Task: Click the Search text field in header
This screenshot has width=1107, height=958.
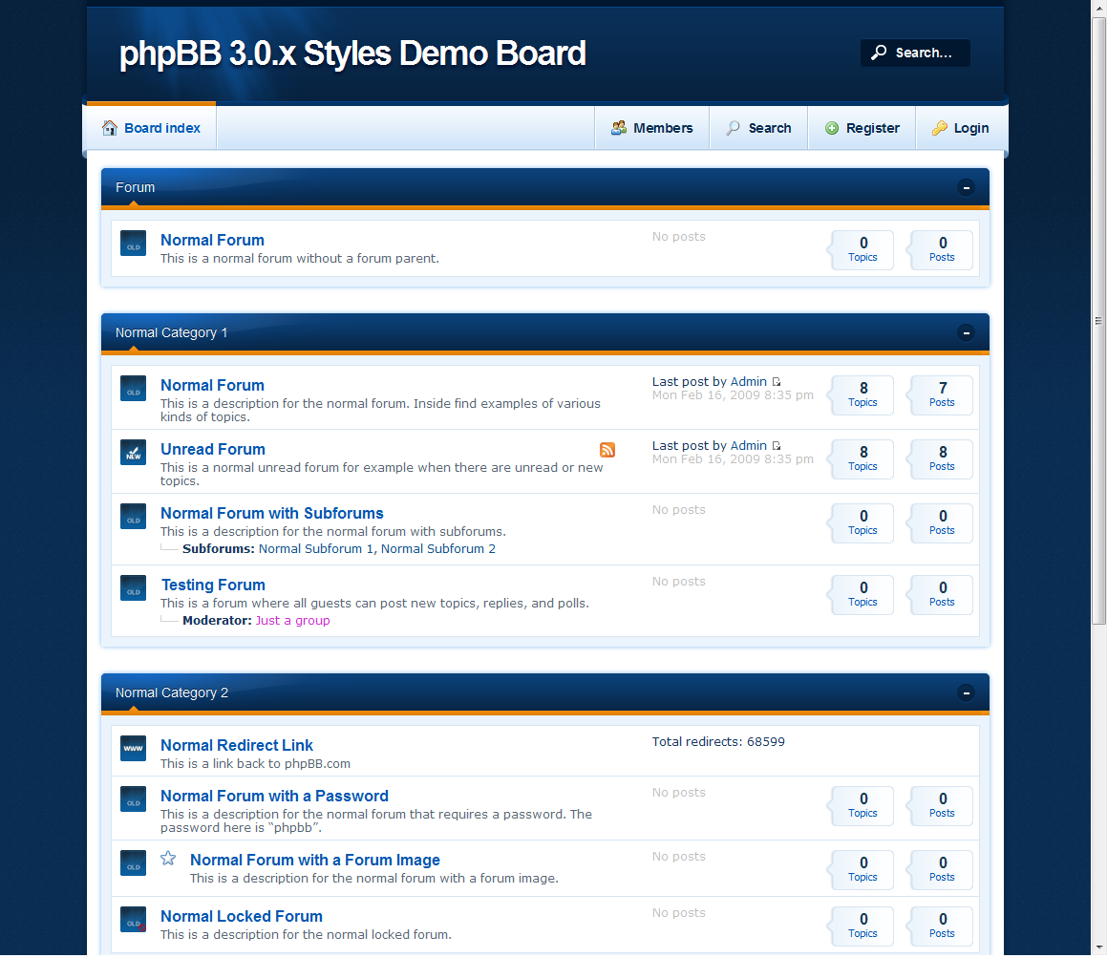Action: click(x=925, y=53)
